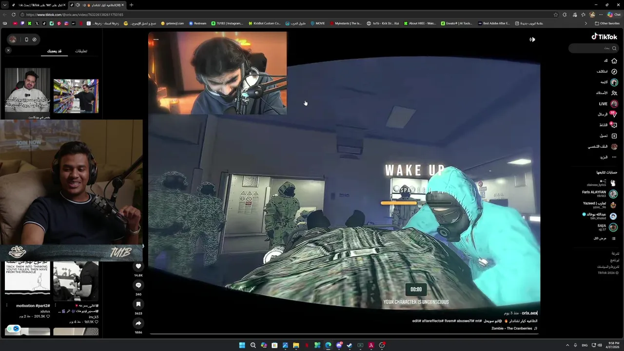Reload the page in the browser
This screenshot has height=351, width=624.
(13, 15)
